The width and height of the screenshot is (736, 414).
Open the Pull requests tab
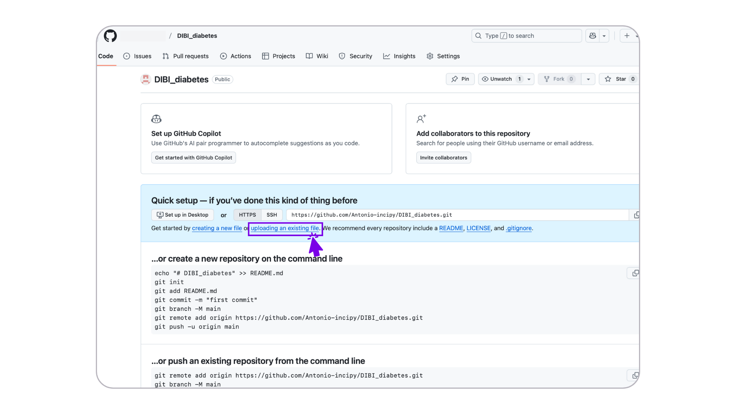point(186,56)
